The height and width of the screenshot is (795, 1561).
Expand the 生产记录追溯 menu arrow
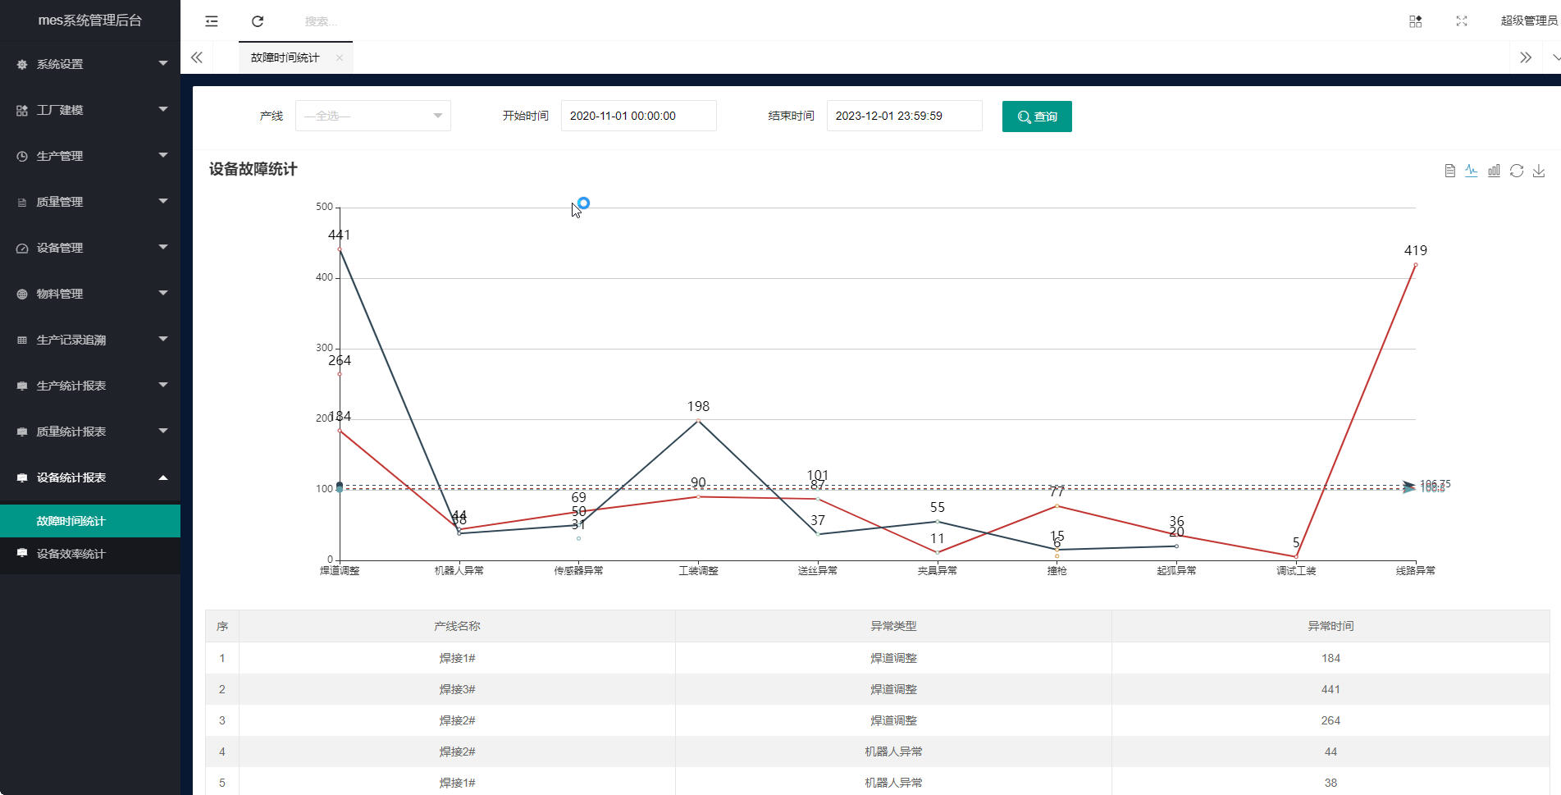[163, 339]
